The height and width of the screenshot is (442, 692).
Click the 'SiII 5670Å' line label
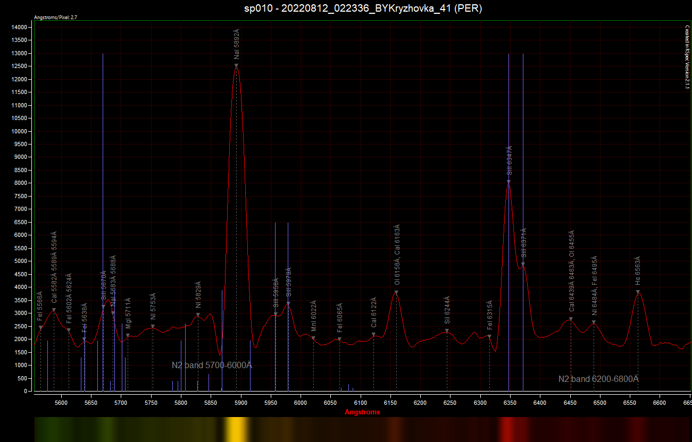pos(104,286)
